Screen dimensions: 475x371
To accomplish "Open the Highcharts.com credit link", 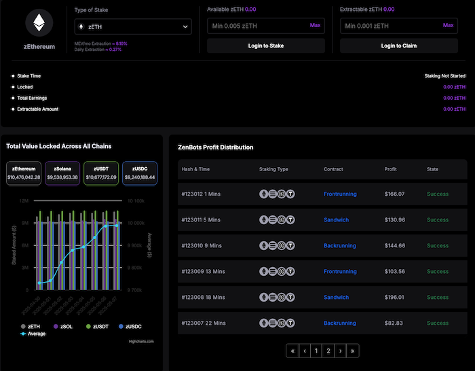I will [x=141, y=342].
